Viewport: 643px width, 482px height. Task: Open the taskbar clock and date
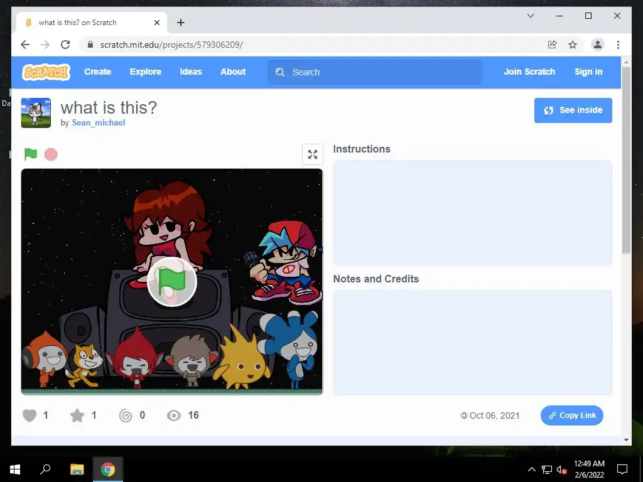pyautogui.click(x=589, y=469)
